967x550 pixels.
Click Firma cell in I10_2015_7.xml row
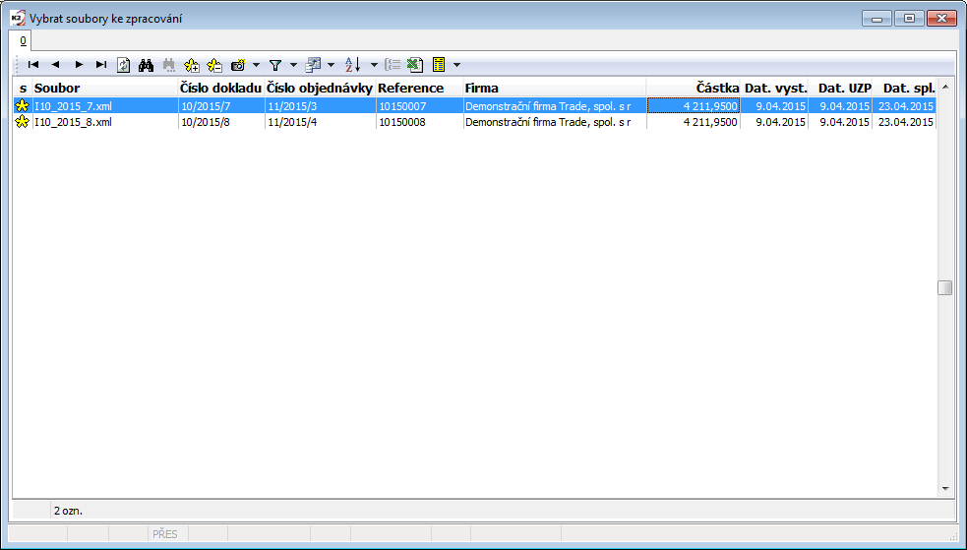pos(555,106)
